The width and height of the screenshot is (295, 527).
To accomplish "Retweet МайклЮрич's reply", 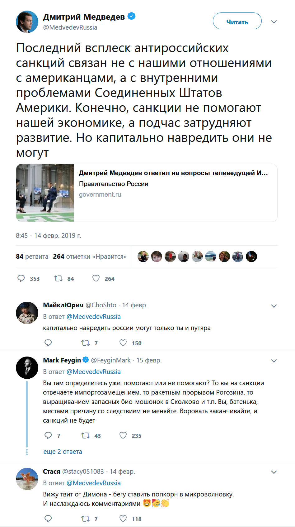I will (x=85, y=343).
